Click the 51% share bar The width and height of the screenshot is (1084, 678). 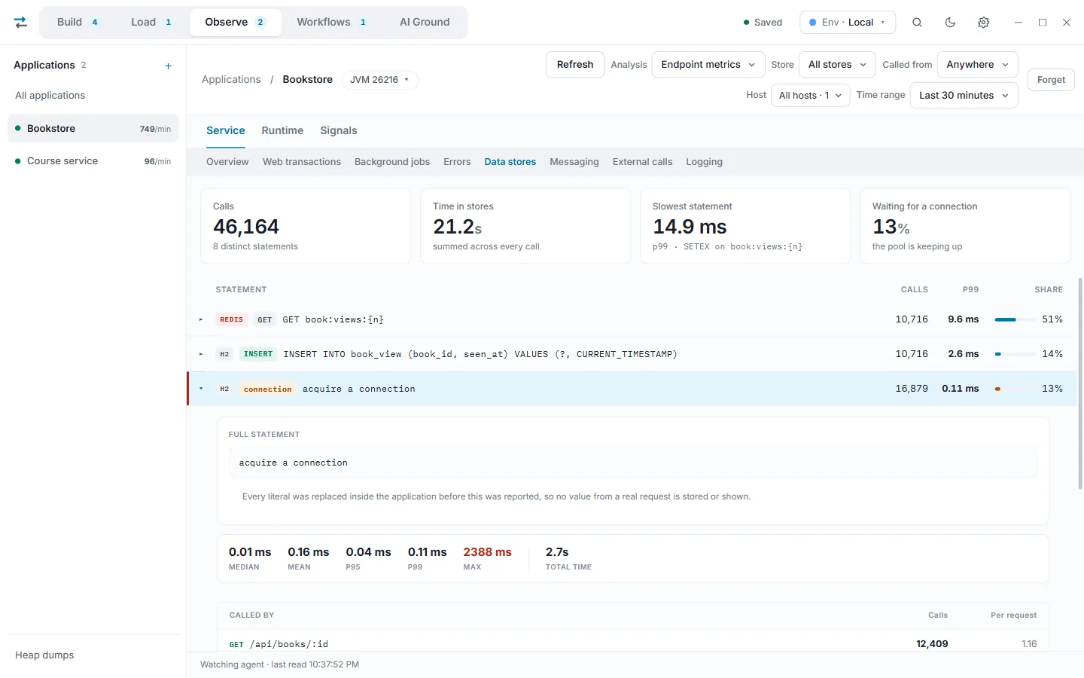click(1014, 319)
